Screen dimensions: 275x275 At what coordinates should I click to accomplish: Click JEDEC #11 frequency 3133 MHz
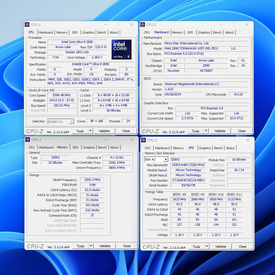[234, 199]
